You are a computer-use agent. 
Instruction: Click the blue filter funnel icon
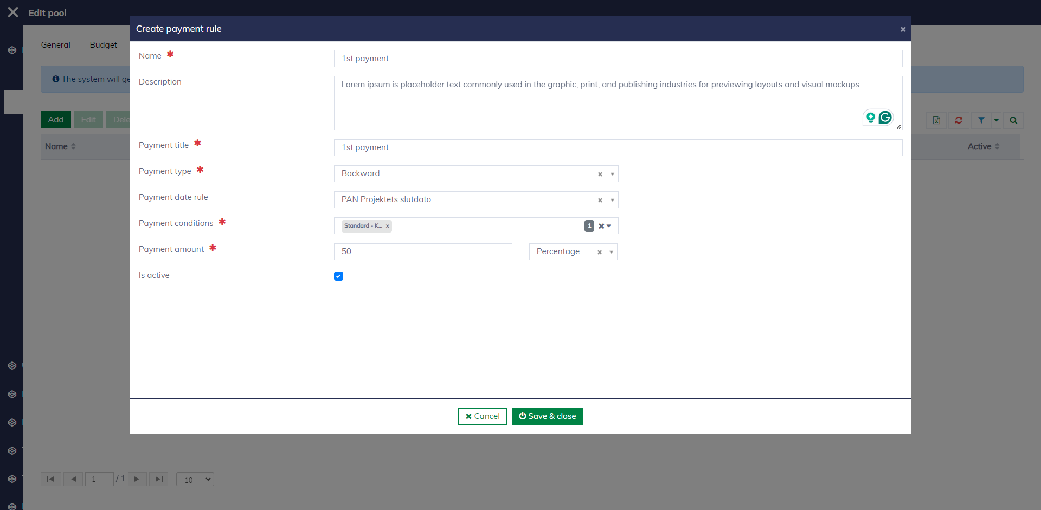coord(981,120)
